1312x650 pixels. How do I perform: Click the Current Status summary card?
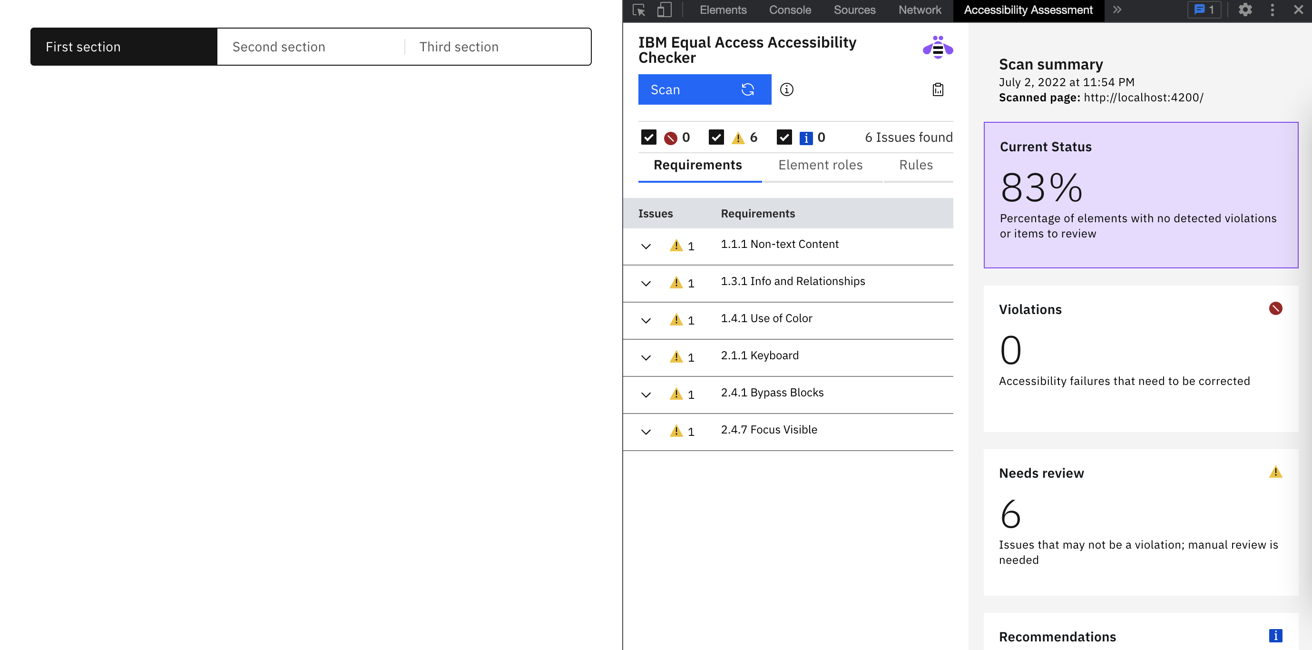[1140, 196]
